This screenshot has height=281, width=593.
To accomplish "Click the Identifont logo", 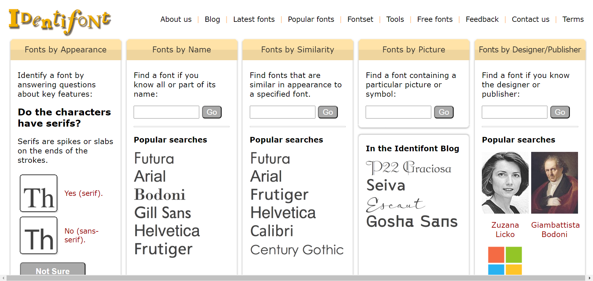I will pyautogui.click(x=60, y=21).
